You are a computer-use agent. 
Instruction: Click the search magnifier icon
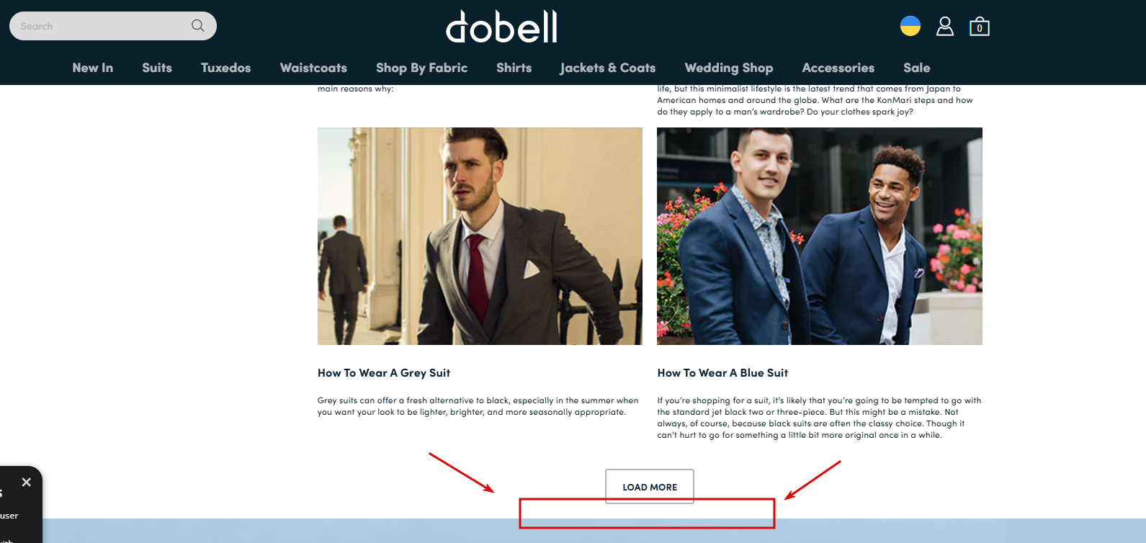197,26
